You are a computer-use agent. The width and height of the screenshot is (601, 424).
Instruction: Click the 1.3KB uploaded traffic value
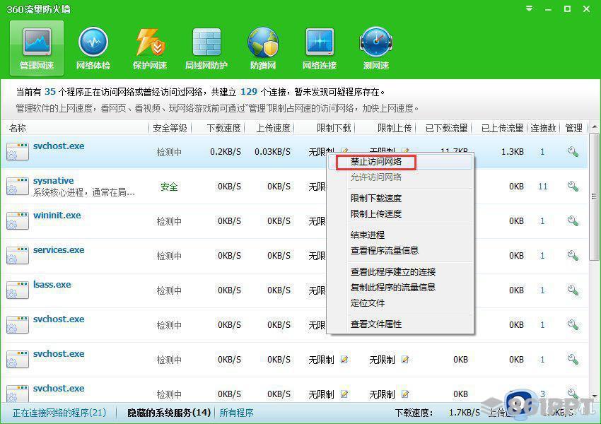pyautogui.click(x=513, y=152)
